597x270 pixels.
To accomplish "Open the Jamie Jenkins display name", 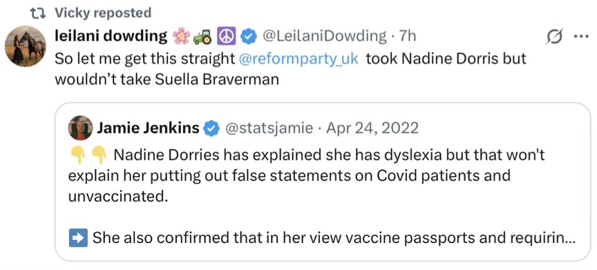I will (149, 128).
